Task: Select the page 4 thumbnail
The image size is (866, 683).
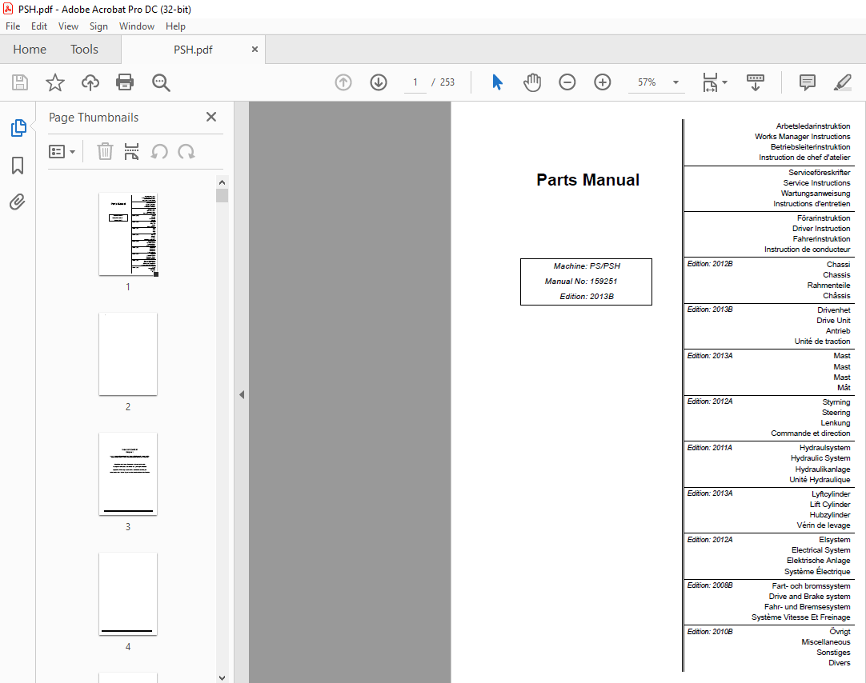Action: tap(128, 593)
